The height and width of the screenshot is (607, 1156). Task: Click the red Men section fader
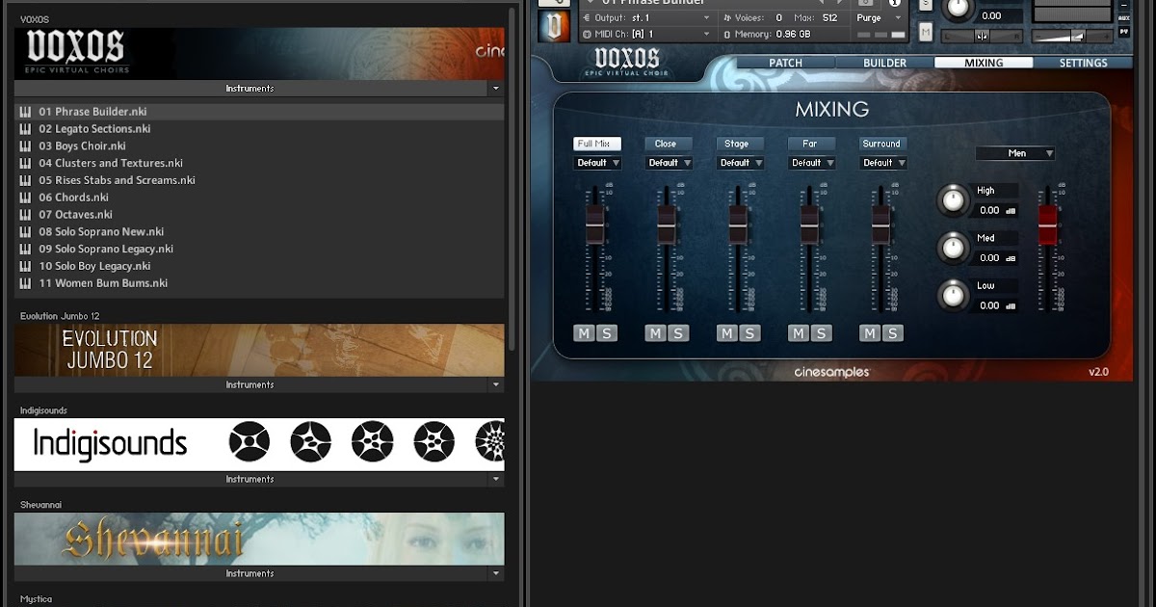[1047, 224]
